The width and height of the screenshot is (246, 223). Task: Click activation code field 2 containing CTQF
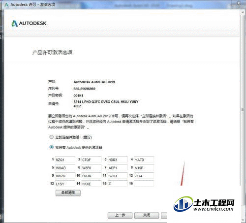click(x=92, y=159)
